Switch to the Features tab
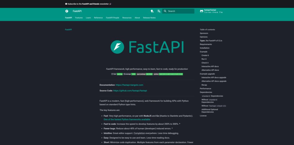Screen dimensions: 294x145 79,18
